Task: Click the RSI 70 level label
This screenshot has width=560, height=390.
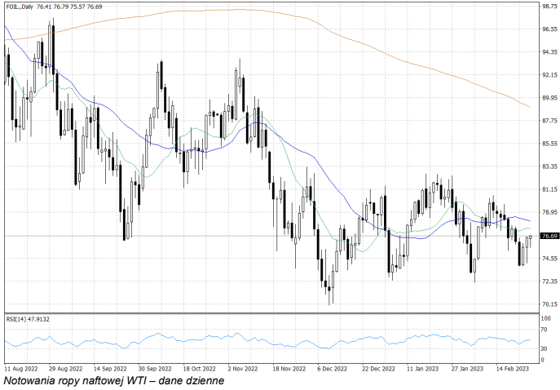Action: 545,333
